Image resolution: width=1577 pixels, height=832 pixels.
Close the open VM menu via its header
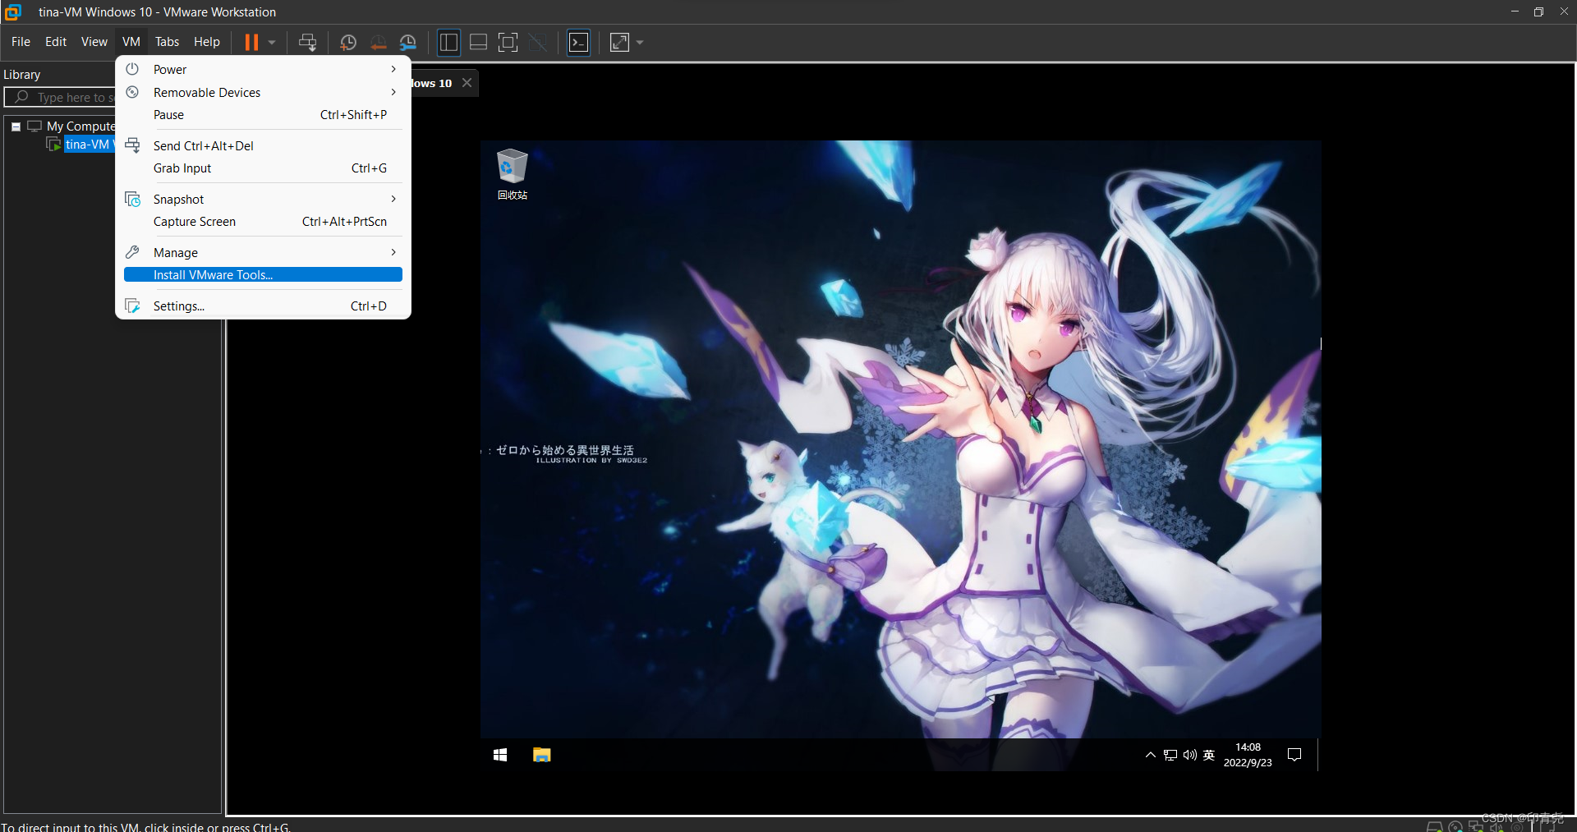131,42
